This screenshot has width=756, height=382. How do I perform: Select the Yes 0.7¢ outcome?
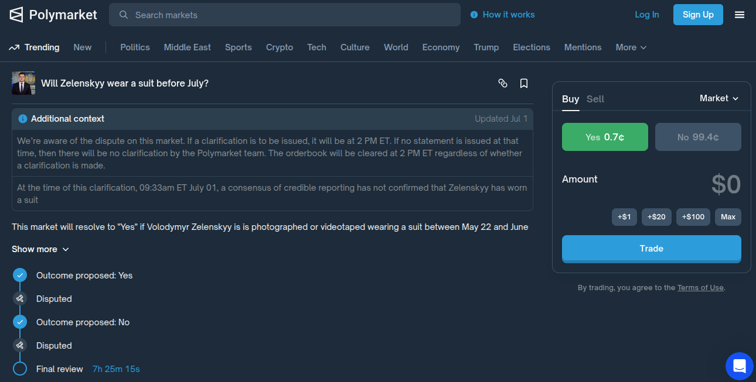click(x=605, y=137)
